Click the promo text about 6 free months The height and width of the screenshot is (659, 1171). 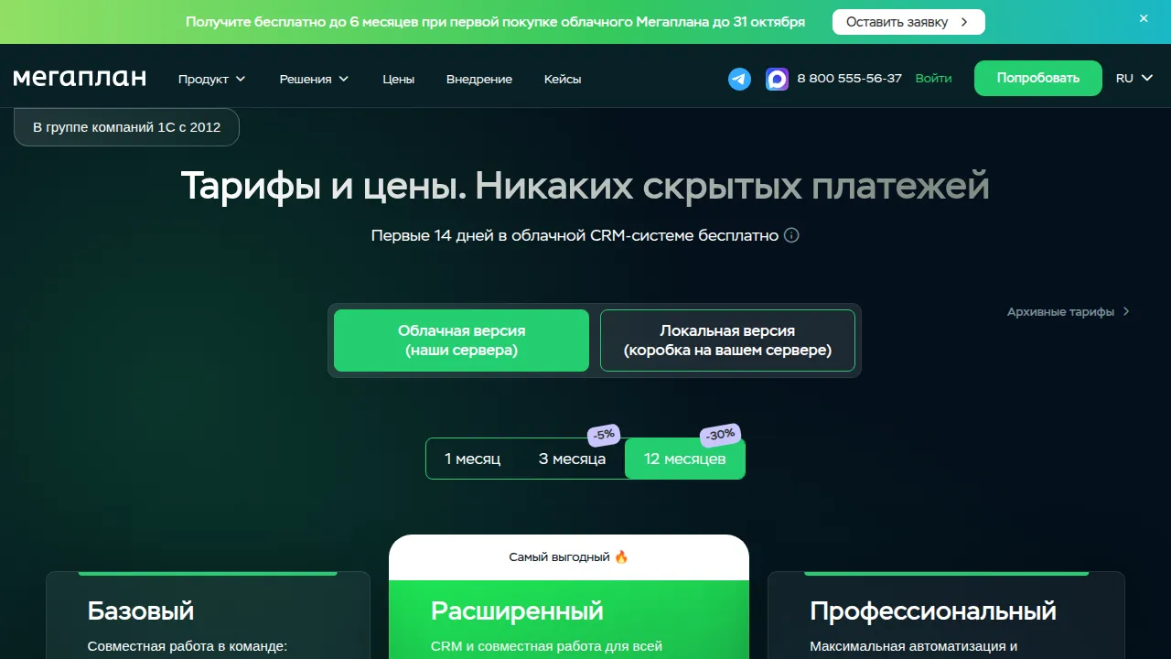pos(496,21)
